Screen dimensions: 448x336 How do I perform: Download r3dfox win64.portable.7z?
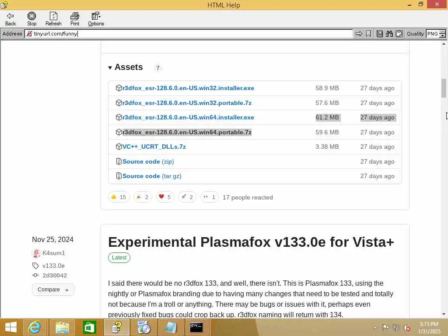(x=187, y=132)
